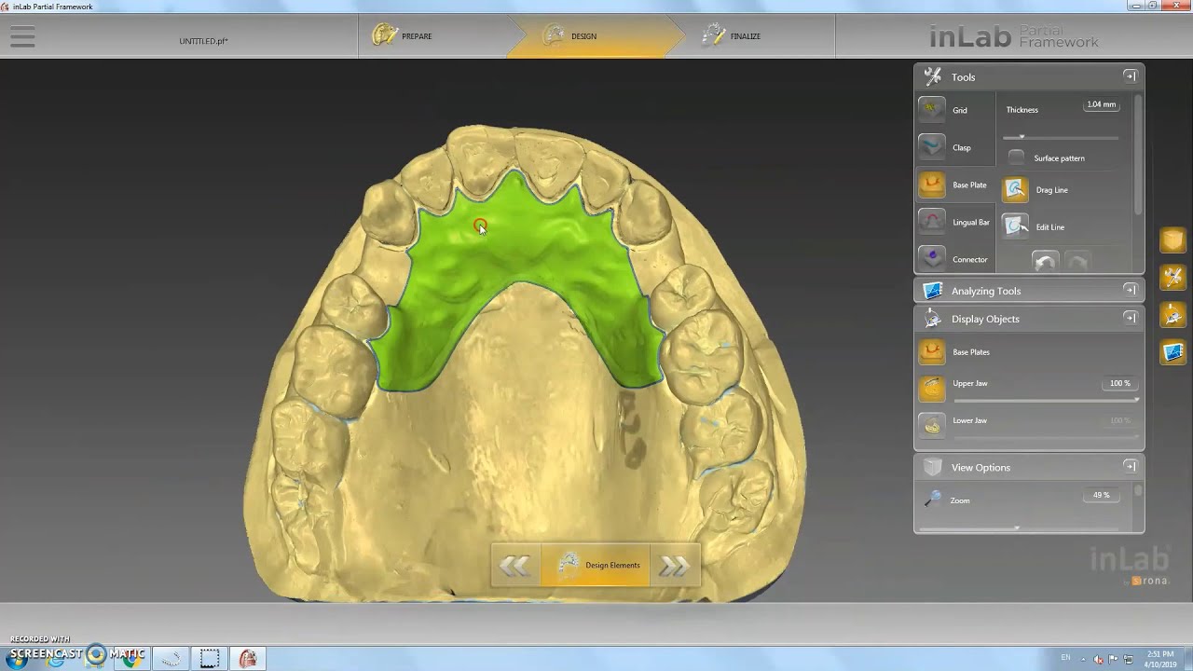Select the Grid tool icon
The image size is (1193, 671).
click(932, 110)
